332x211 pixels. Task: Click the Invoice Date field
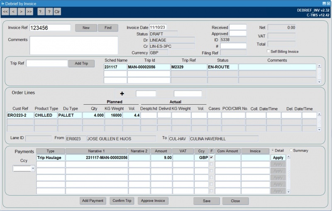click(x=158, y=27)
